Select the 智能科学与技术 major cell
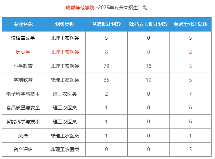This screenshot has width=215, height=159. (x=23, y=122)
